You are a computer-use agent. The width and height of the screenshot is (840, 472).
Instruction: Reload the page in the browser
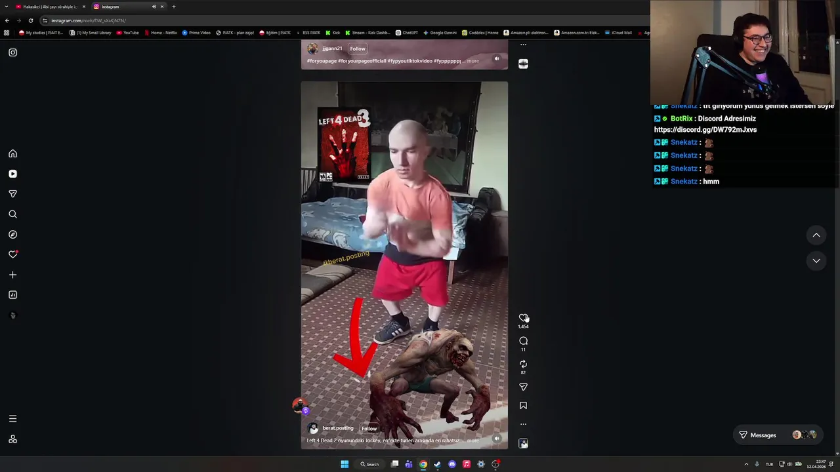(30, 20)
